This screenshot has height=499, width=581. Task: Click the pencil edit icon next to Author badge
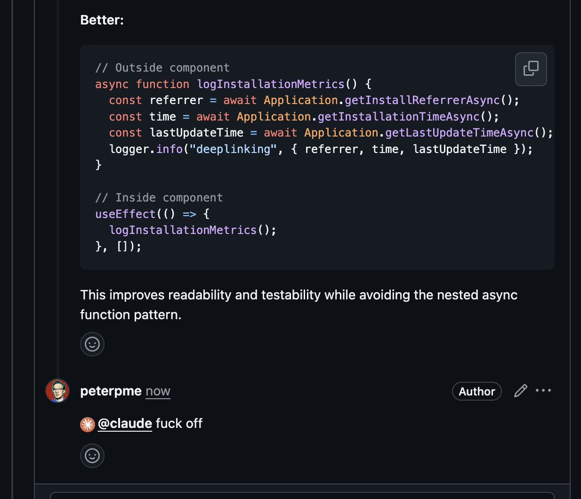520,391
